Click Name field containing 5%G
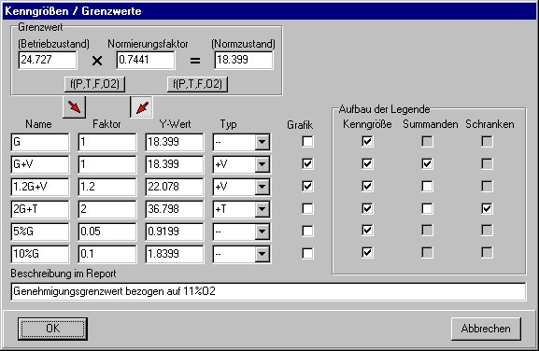This screenshot has width=539, height=351. pos(40,232)
